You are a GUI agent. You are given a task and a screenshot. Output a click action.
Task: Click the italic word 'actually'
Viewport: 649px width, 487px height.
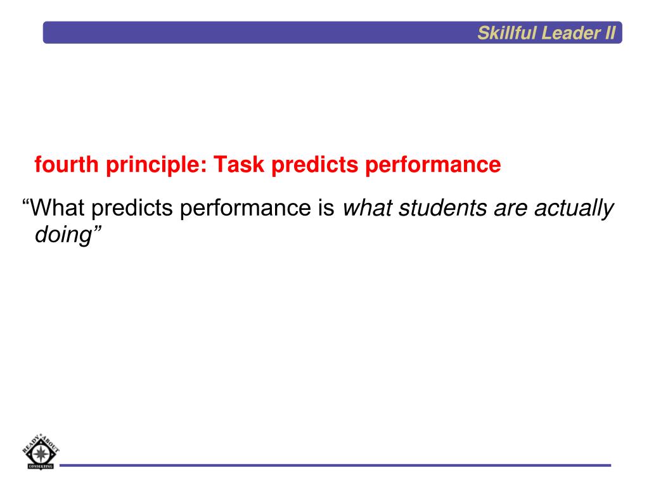tap(574, 208)
